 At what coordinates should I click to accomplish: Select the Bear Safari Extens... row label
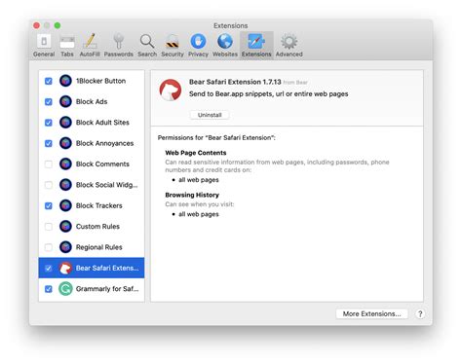pos(107,268)
